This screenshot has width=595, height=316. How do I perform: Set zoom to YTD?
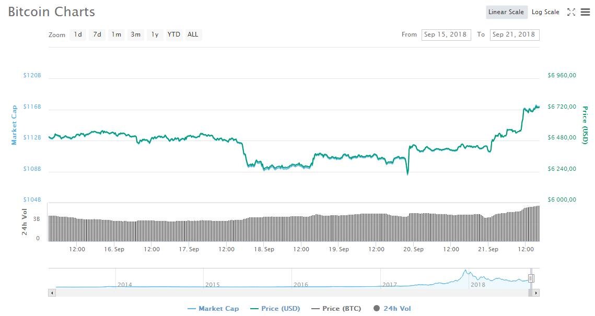[174, 34]
